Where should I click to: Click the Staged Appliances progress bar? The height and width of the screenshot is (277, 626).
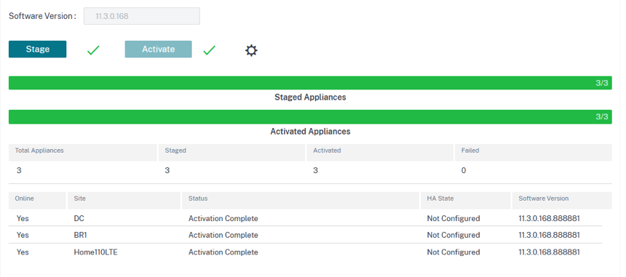(310, 83)
